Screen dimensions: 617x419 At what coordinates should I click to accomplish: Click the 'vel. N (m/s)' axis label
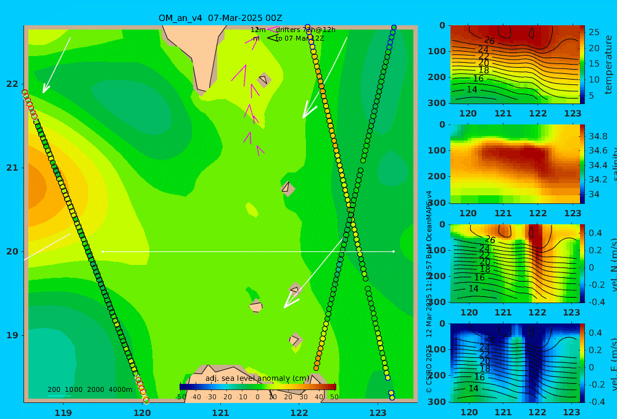click(x=614, y=265)
